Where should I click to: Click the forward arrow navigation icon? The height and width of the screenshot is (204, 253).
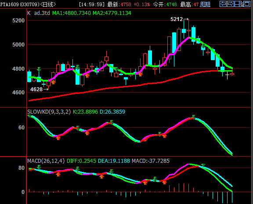[x=231, y=4]
